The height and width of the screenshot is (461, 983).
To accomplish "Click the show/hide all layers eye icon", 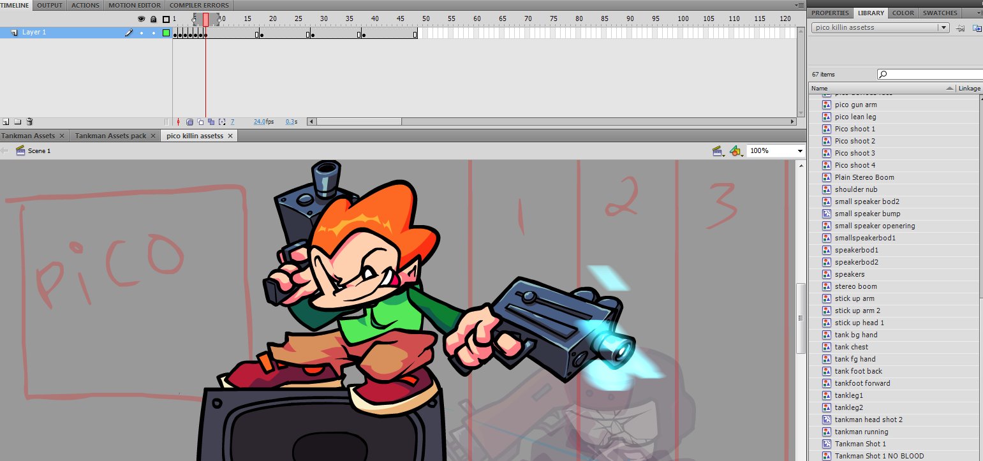I will click(141, 19).
